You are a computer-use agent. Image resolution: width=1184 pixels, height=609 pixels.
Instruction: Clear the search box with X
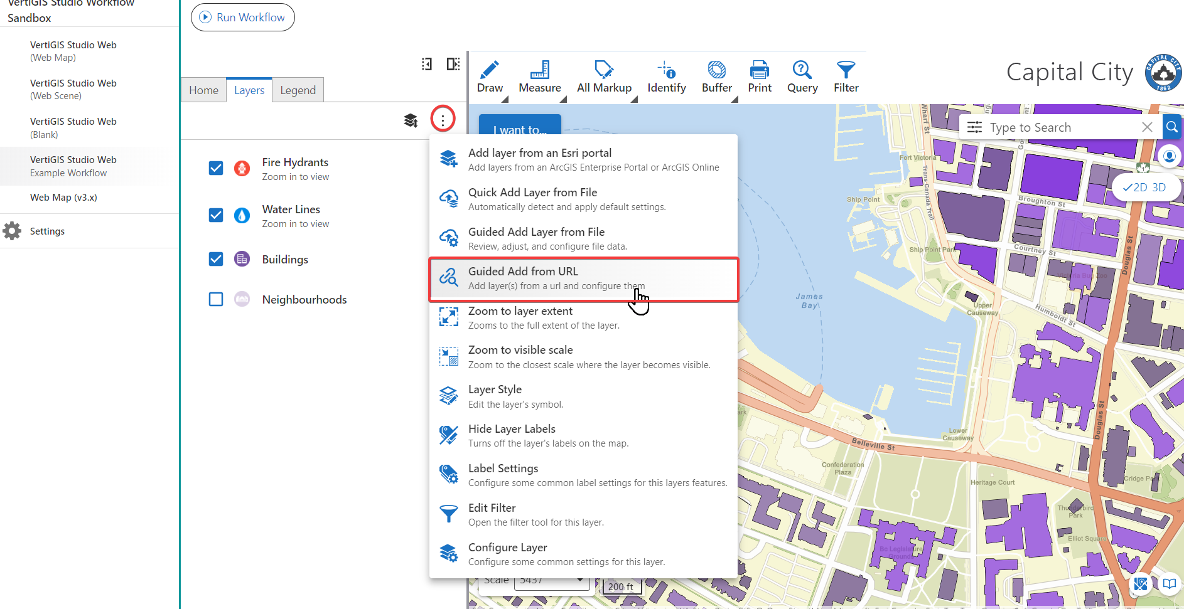(1147, 127)
